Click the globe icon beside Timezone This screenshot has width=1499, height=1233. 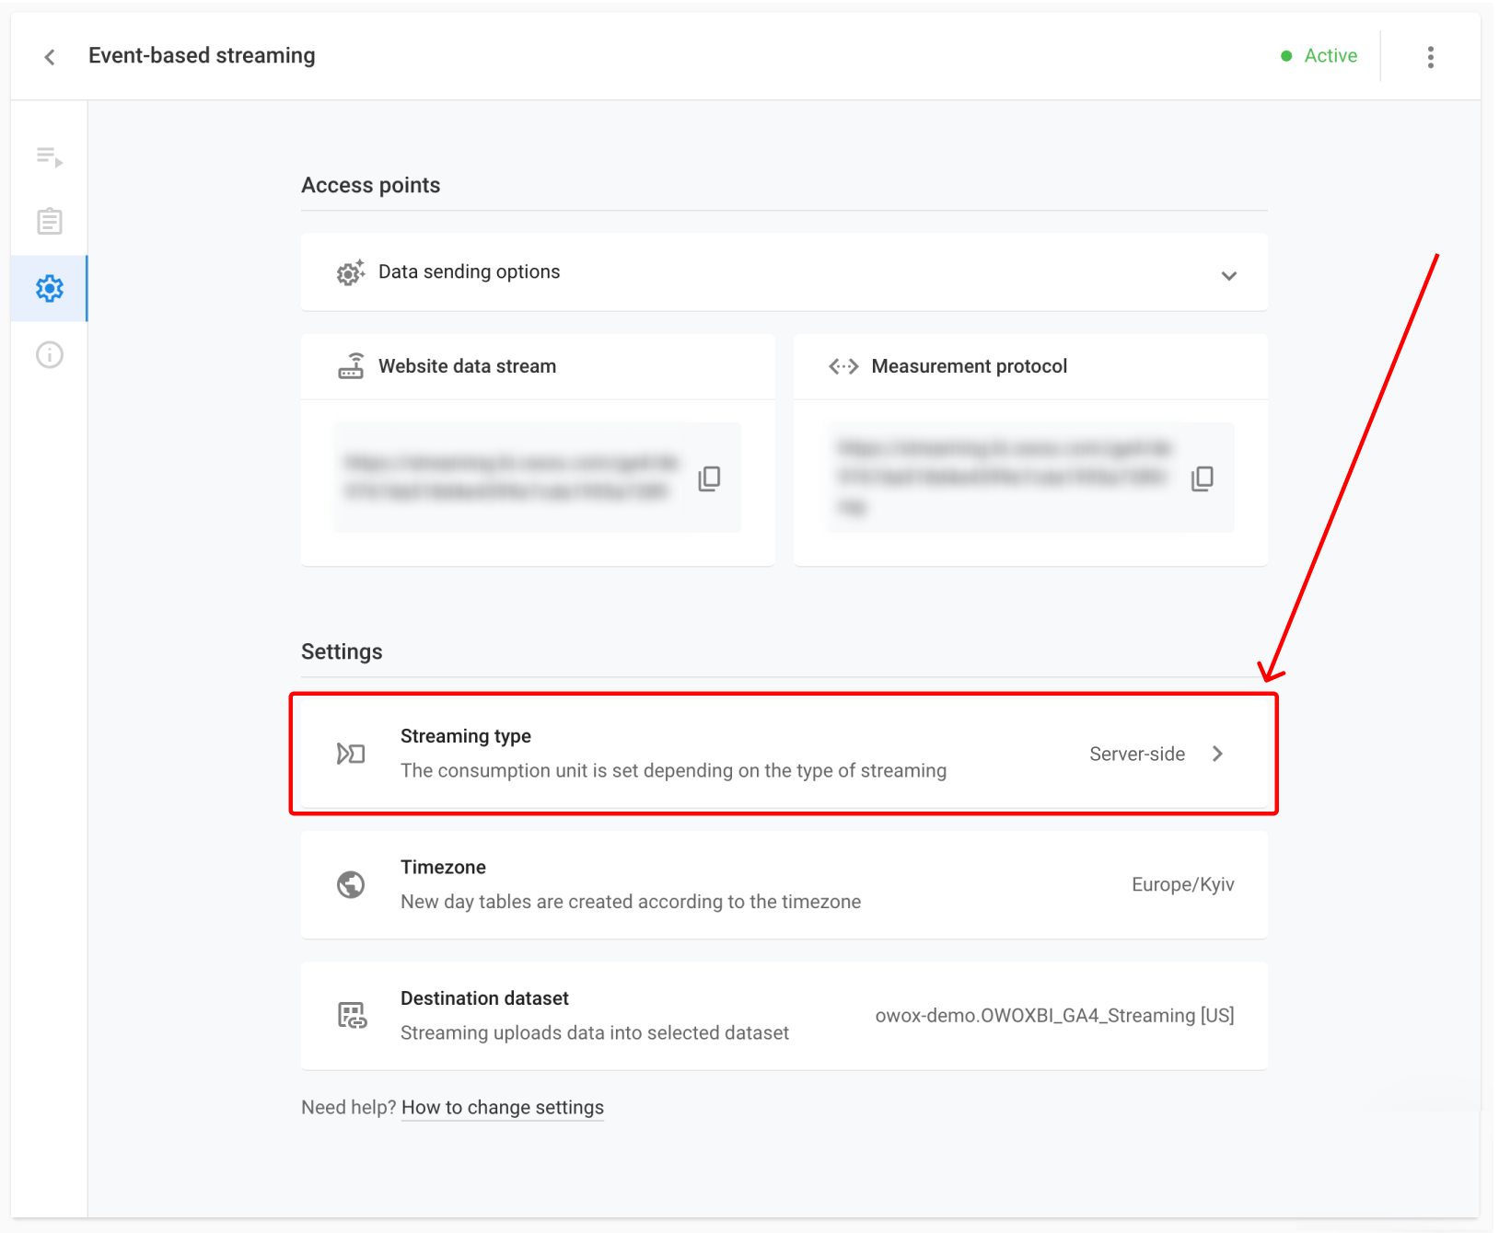[x=350, y=884]
